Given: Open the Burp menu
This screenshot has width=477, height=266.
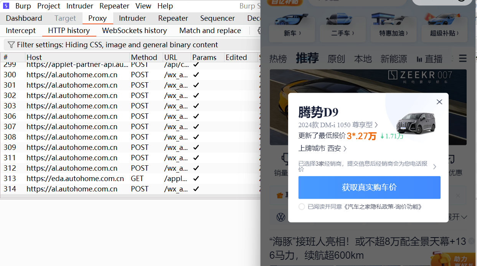Looking at the screenshot, I should (x=23, y=6).
